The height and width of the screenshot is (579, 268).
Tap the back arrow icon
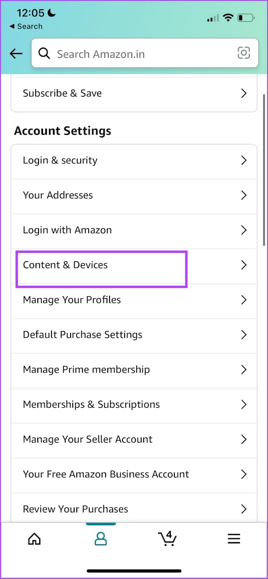pos(16,54)
